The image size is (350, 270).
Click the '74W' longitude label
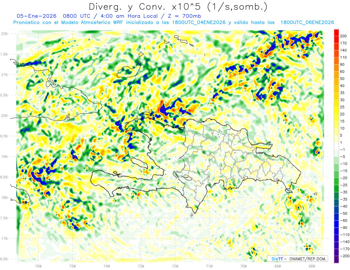click(107, 266)
